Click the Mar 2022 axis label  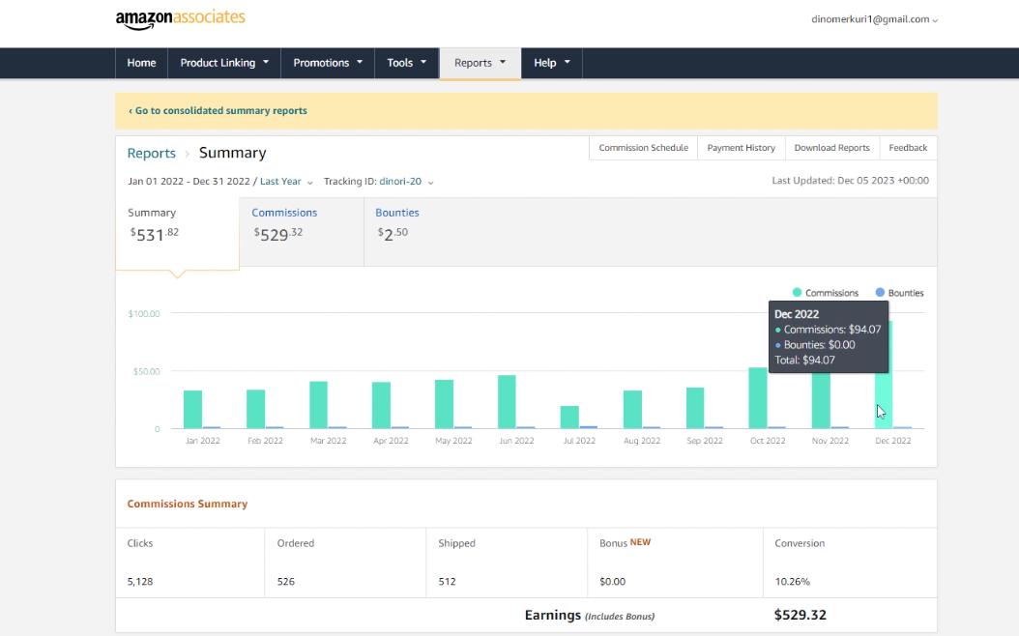pos(328,441)
